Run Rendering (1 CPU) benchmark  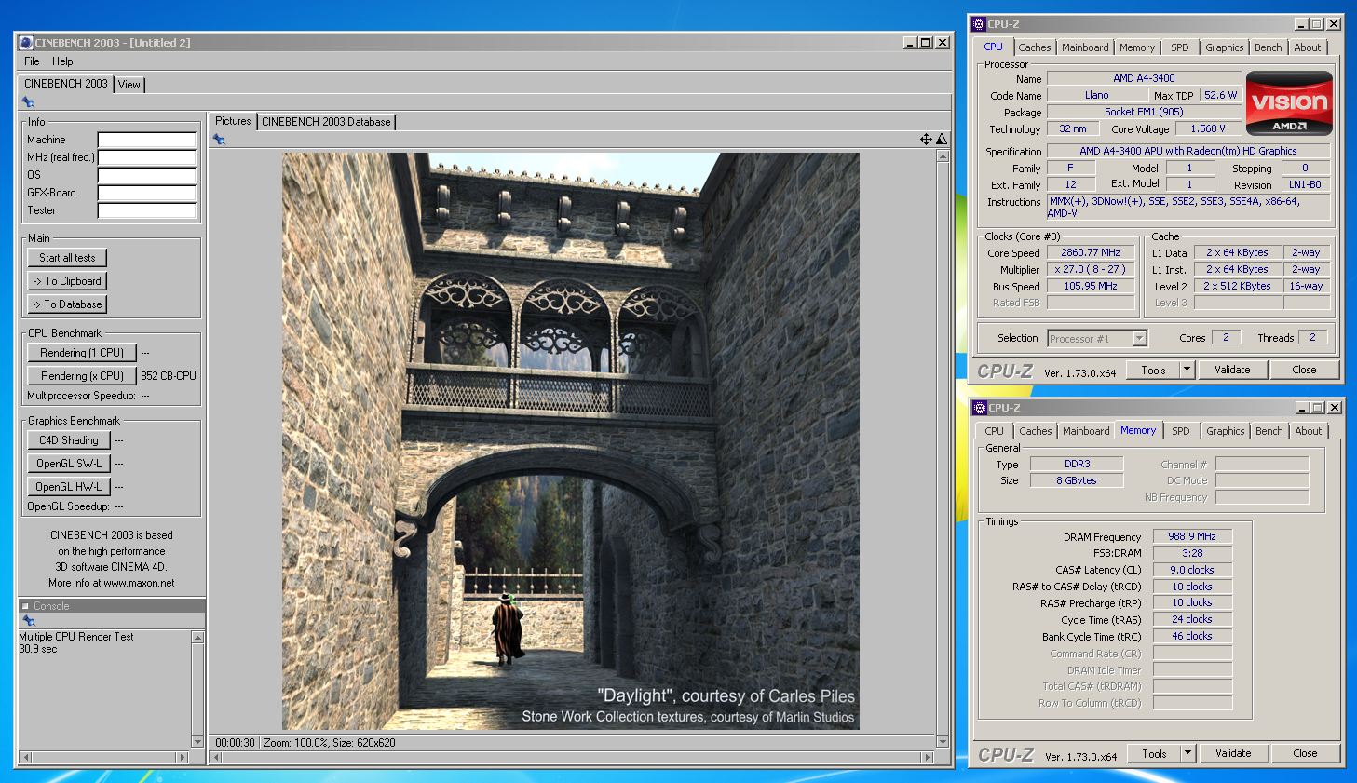tap(82, 353)
